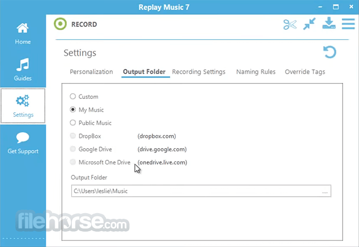Click the reset settings circular arrow
This screenshot has width=359, height=247.
point(330,52)
